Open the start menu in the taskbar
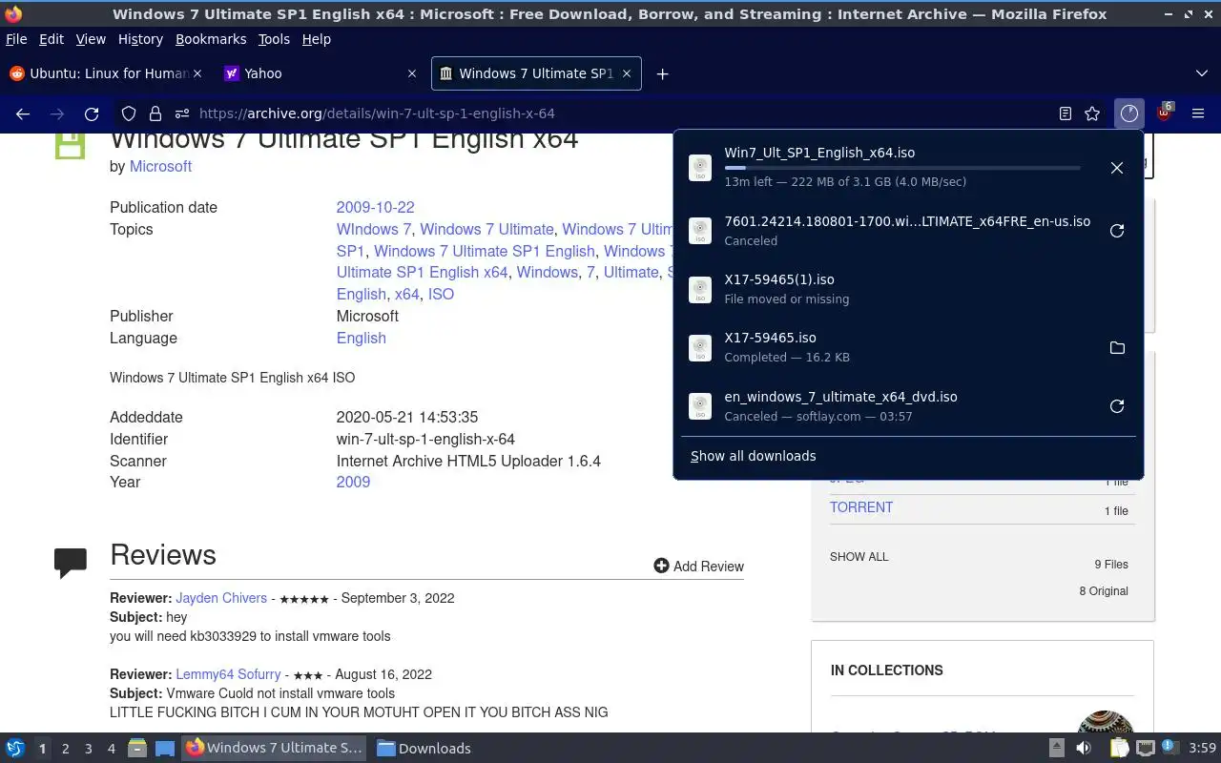Viewport: 1221px width, 763px height. pos(15,748)
